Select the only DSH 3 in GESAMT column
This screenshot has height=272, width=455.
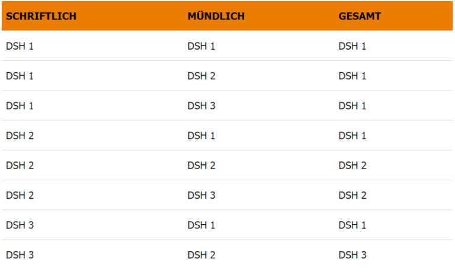tap(353, 255)
